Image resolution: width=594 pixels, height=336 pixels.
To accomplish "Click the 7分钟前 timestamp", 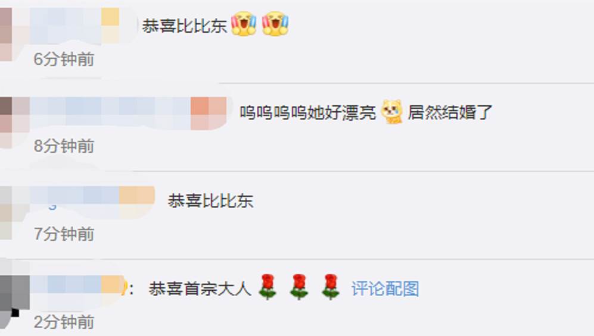I will (64, 234).
